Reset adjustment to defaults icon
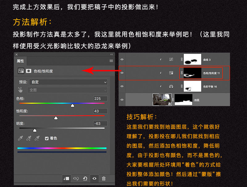Image resolution: width=247 pixels, height=187 pixels. 85,178
